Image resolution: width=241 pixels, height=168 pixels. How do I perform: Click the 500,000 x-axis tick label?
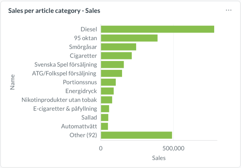coord(173,148)
